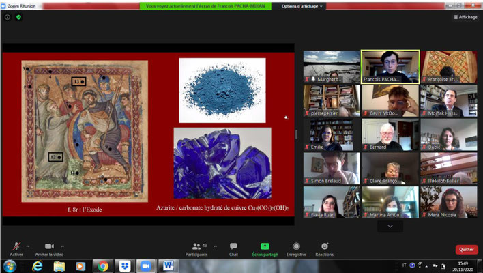The width and height of the screenshot is (483, 273).
Task: Select Gavin McDo video tile
Action: (390, 101)
